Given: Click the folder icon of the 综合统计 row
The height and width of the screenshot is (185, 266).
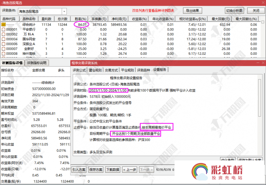Looking at the screenshot, I should (x=3, y=25).
